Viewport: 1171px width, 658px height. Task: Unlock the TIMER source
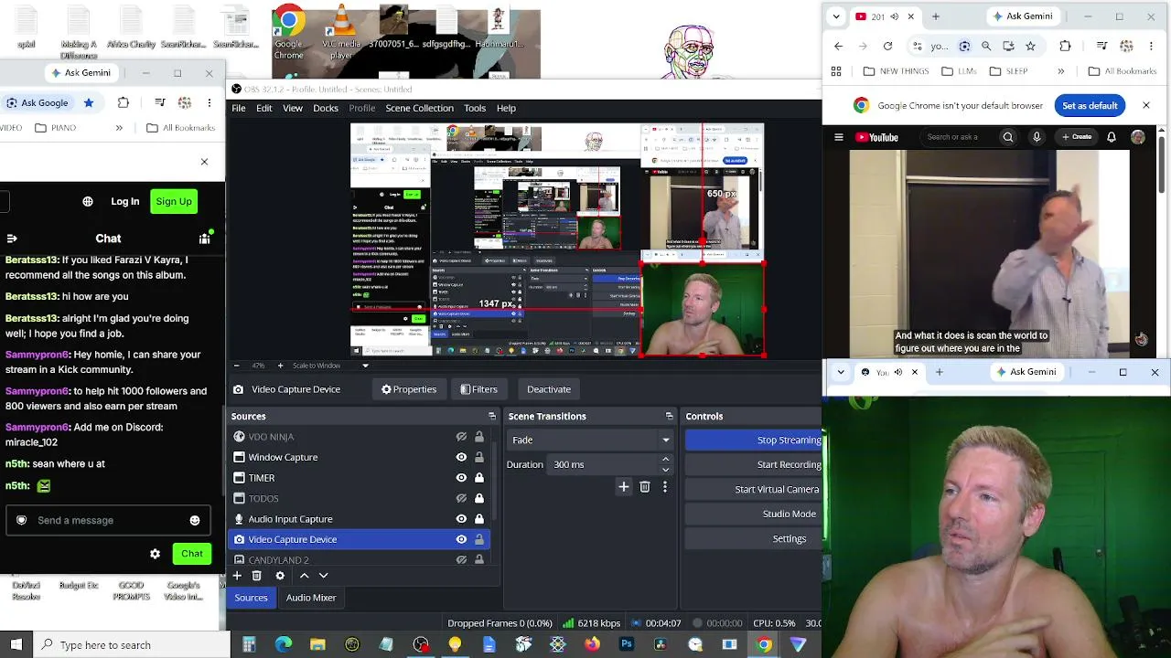(478, 478)
